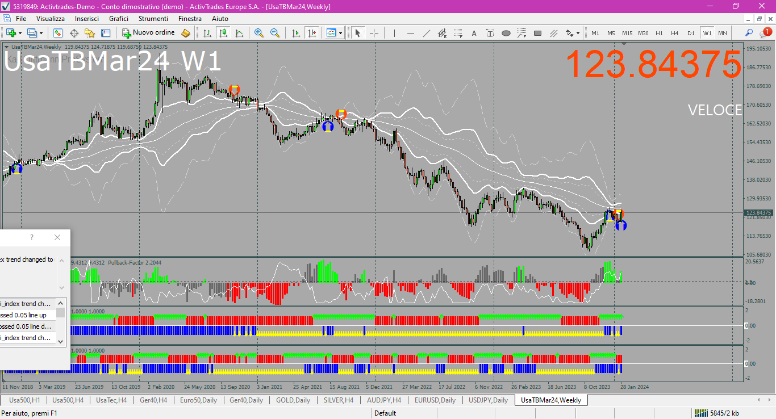Switch to the Usa500,H1 chart tab

(24, 400)
